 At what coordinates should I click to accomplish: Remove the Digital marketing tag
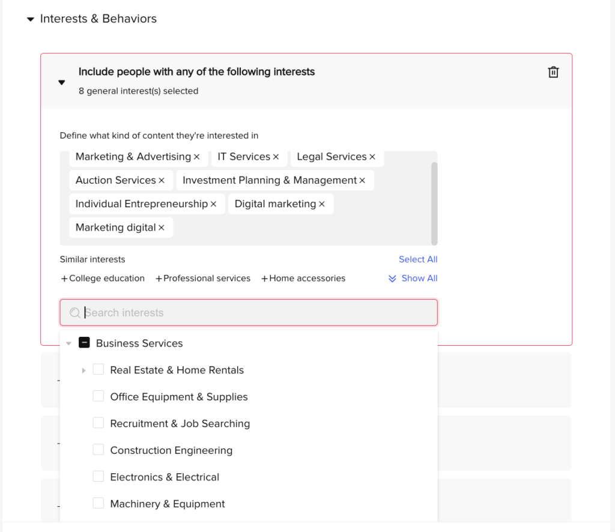(x=322, y=204)
